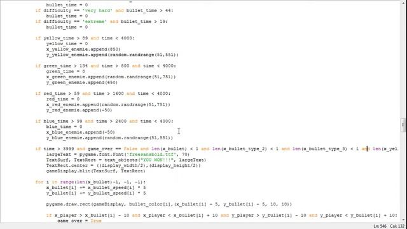Click the 'Col: 132' status bar entry
This screenshot has width=407, height=229.
(x=397, y=226)
